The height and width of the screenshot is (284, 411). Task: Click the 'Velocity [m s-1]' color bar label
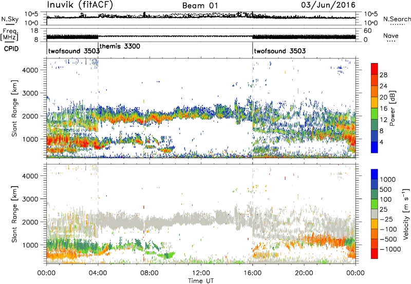406,214
